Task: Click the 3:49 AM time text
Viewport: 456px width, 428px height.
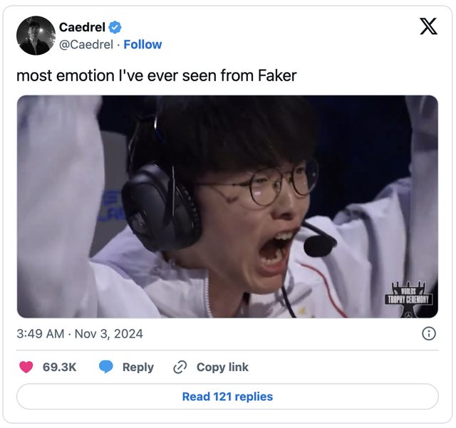Action: click(x=41, y=334)
